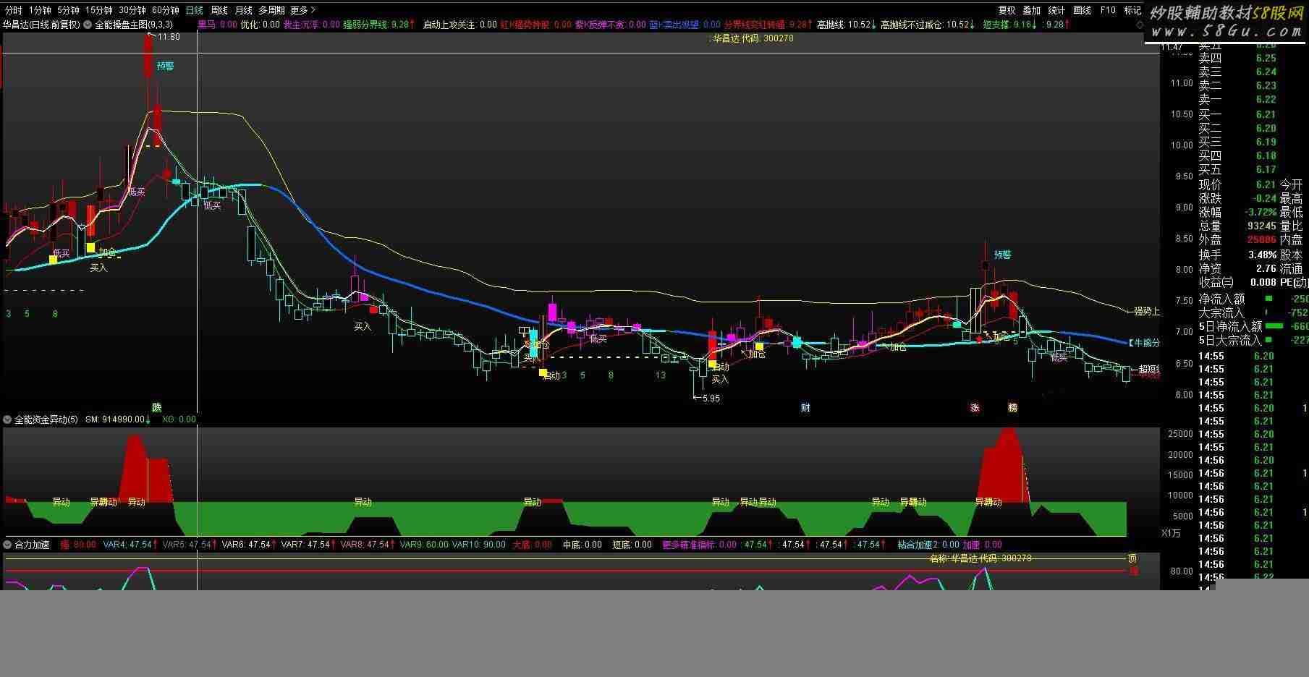Screen dimensions: 1309x677
Task: Select the 1分钟 period tab
Action: coord(40,10)
